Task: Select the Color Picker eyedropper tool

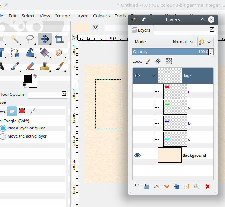Action: click(15, 66)
